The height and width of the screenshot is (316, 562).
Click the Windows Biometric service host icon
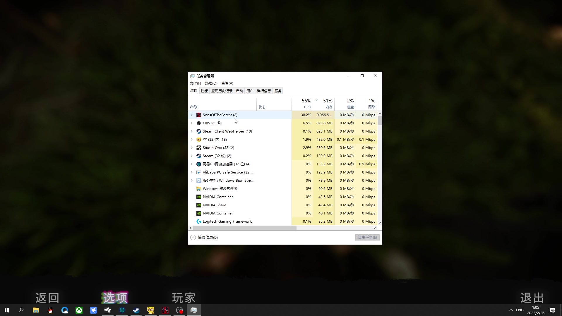[199, 181]
